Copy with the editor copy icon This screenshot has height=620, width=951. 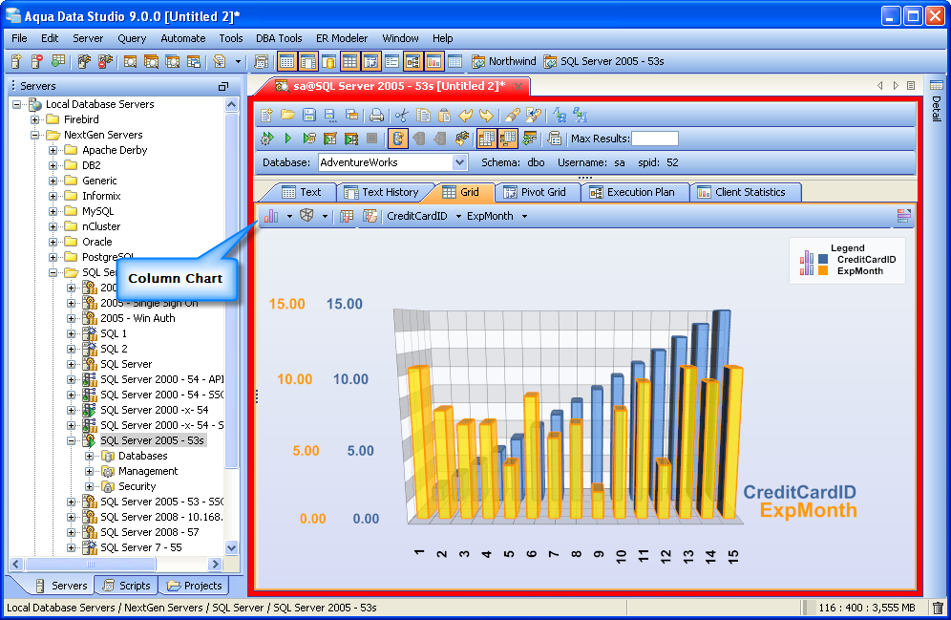(423, 115)
